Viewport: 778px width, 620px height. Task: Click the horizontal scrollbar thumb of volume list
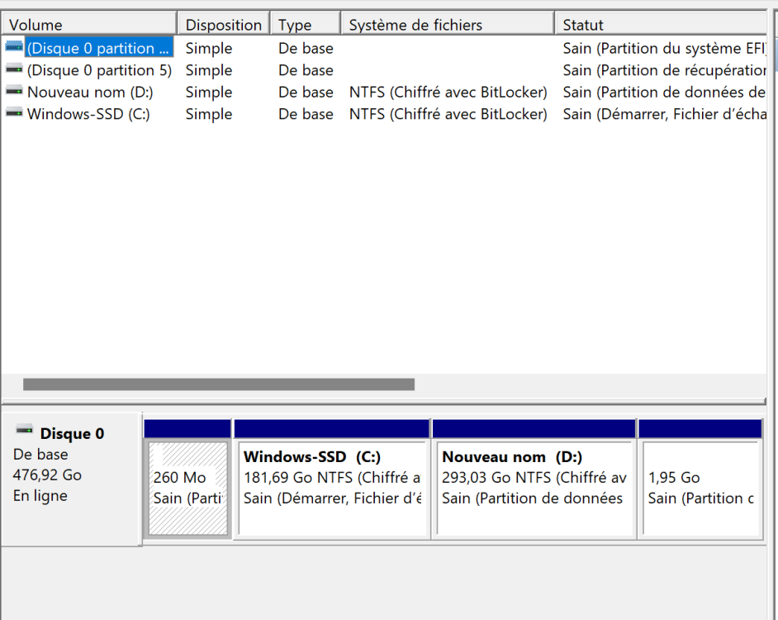point(219,384)
